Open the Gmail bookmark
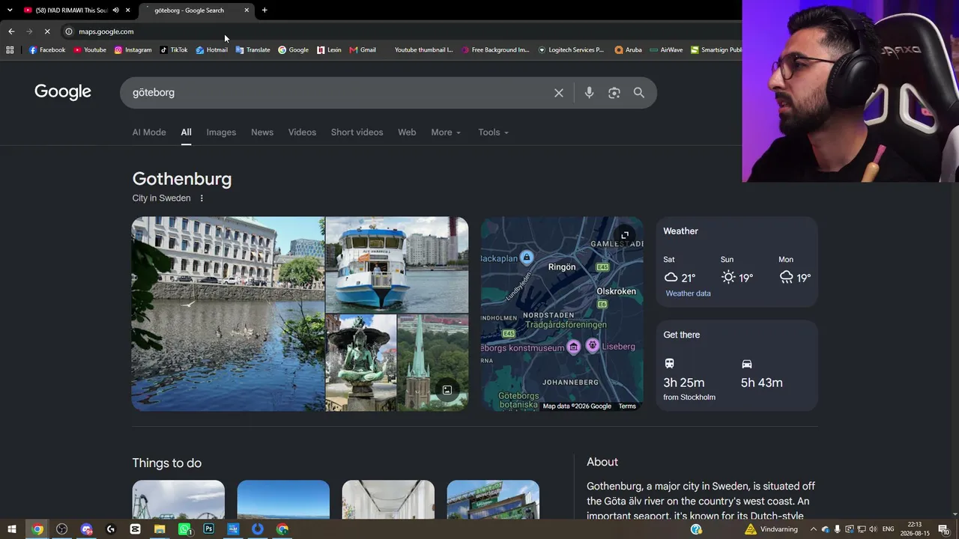The height and width of the screenshot is (539, 959). tap(363, 50)
